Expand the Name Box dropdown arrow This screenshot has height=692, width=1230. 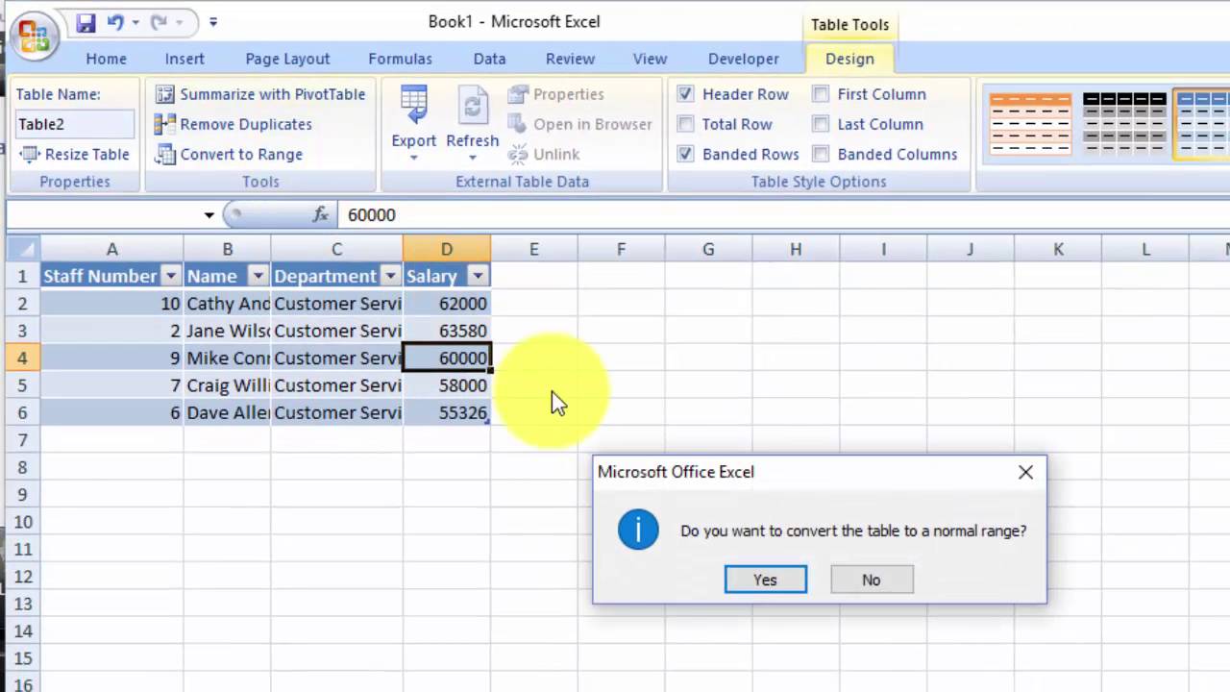(209, 215)
